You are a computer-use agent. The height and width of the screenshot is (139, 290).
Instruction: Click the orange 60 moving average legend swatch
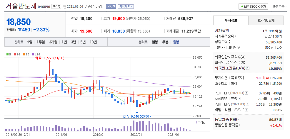click(24, 54)
